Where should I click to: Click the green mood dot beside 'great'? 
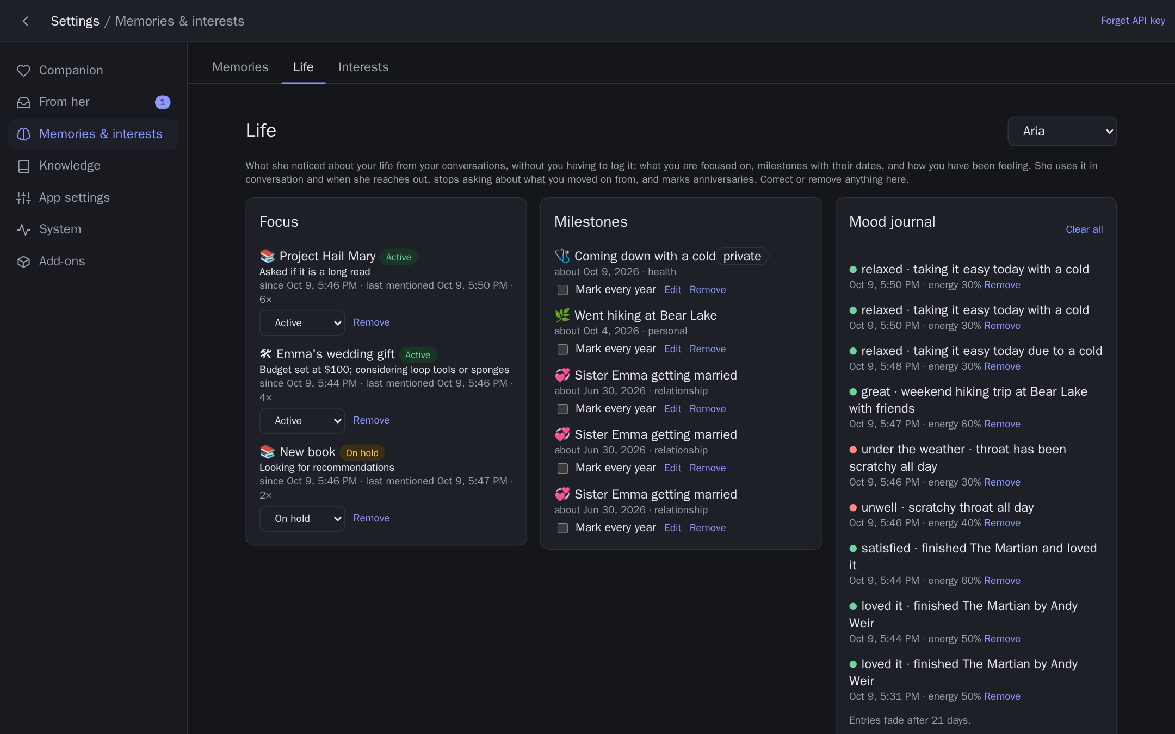coord(853,392)
